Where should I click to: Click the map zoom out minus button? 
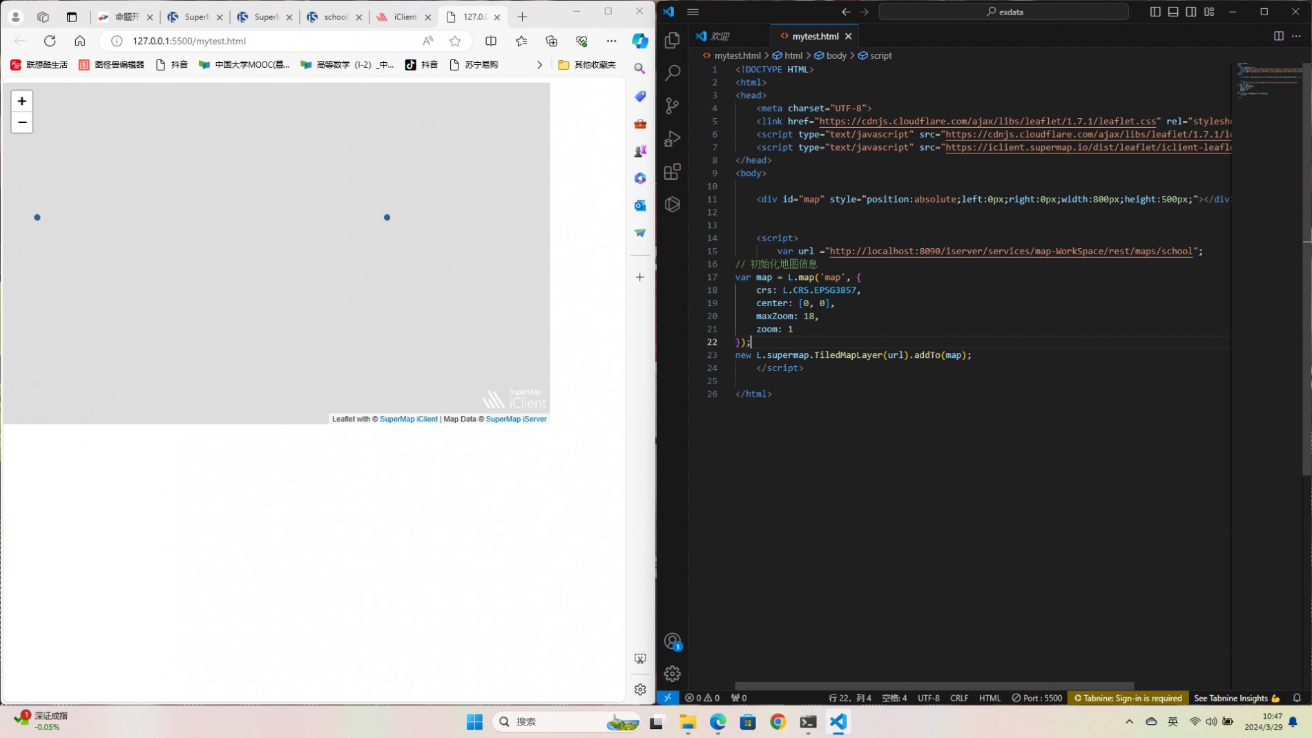point(22,122)
